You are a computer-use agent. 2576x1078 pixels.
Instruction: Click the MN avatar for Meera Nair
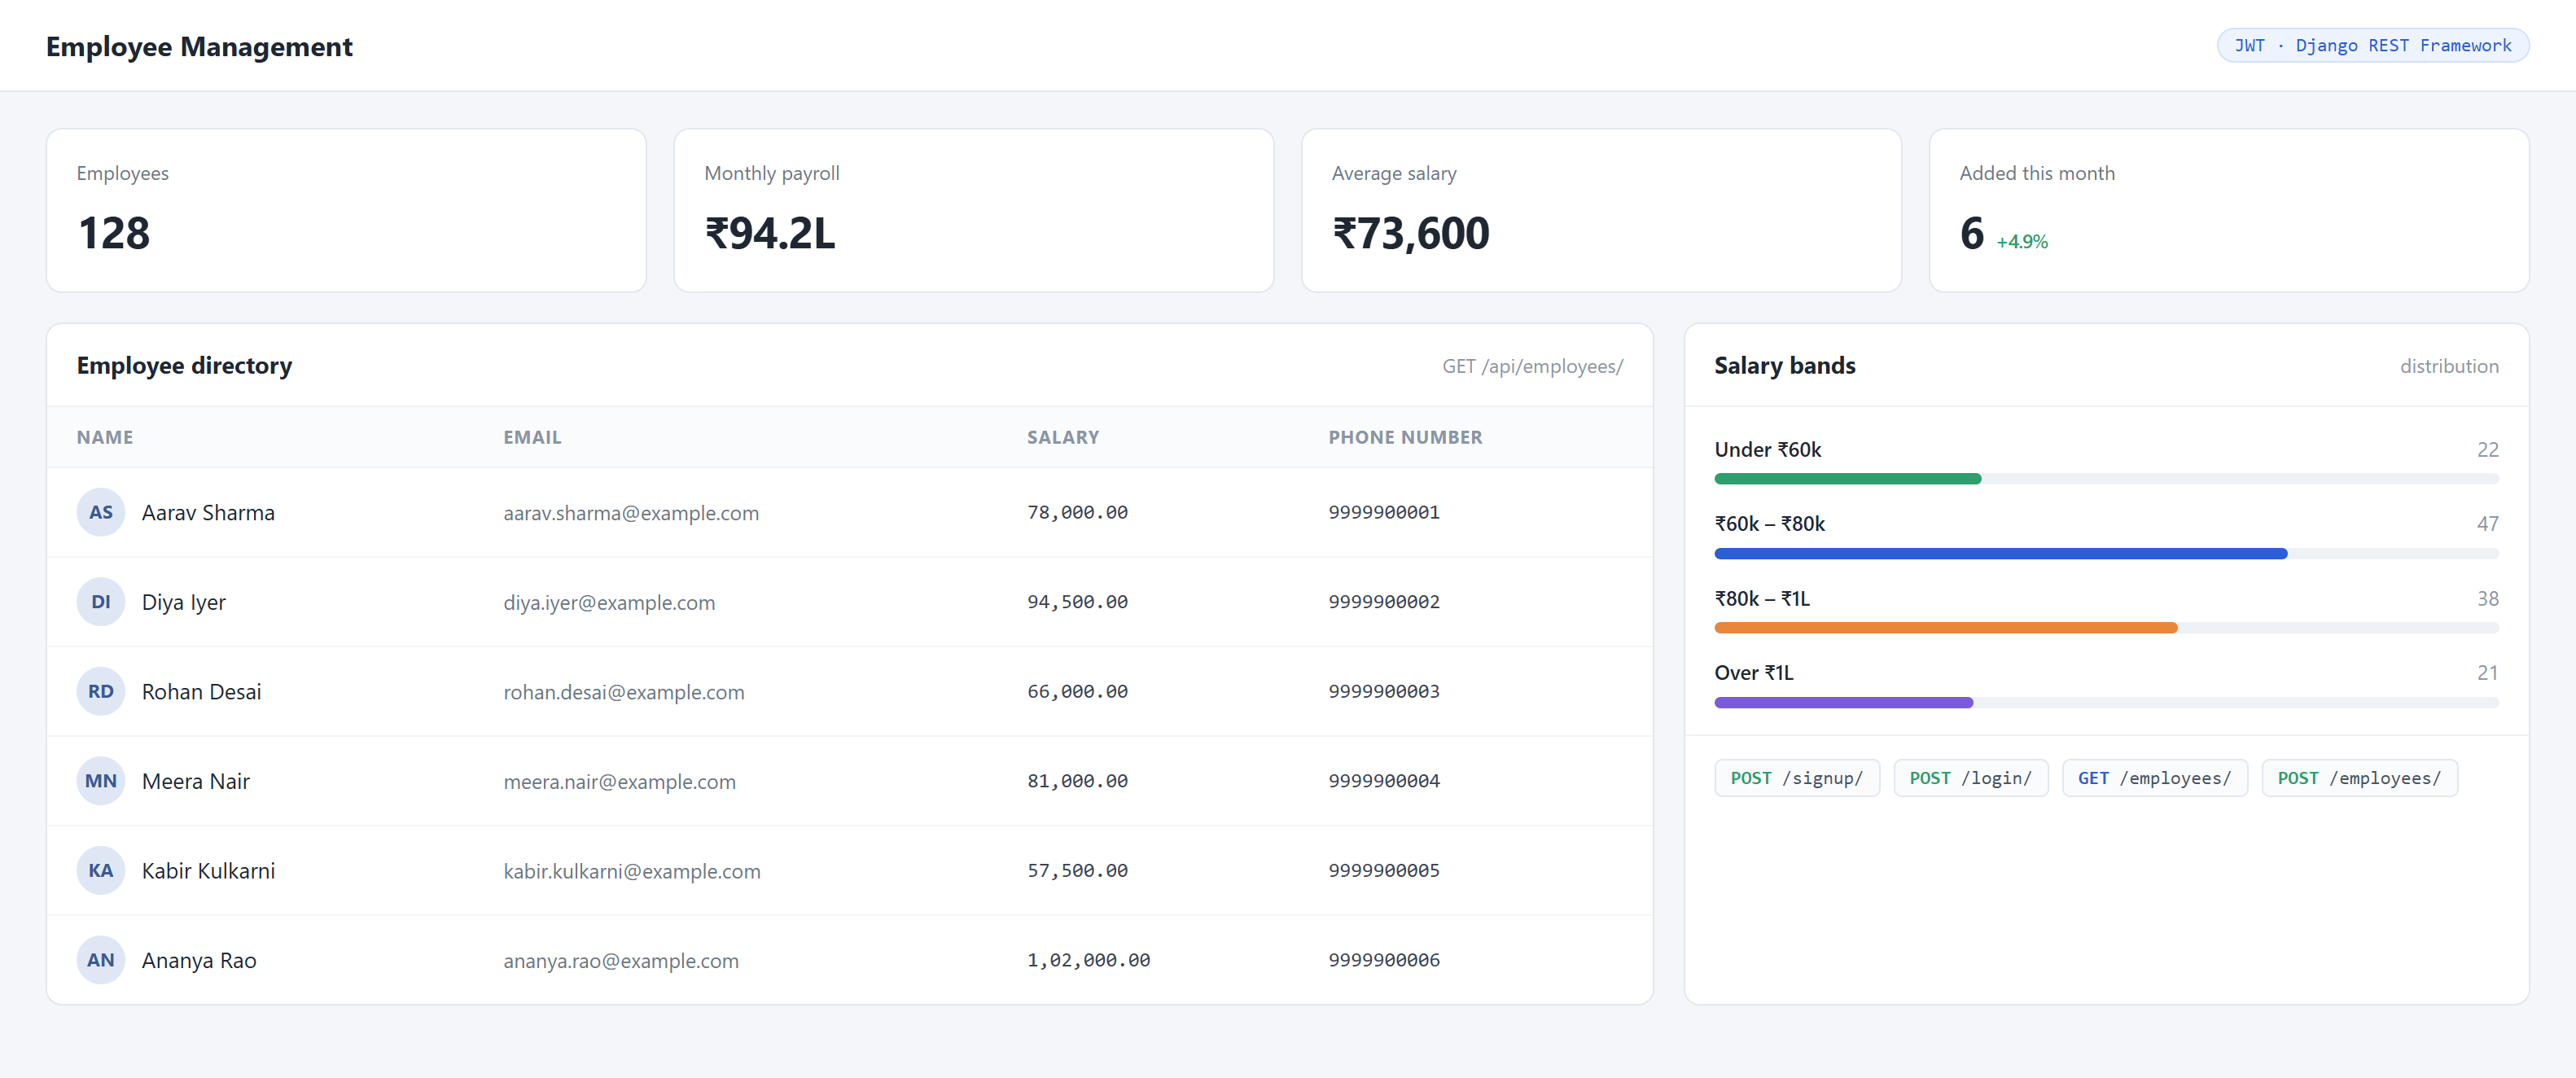click(101, 781)
